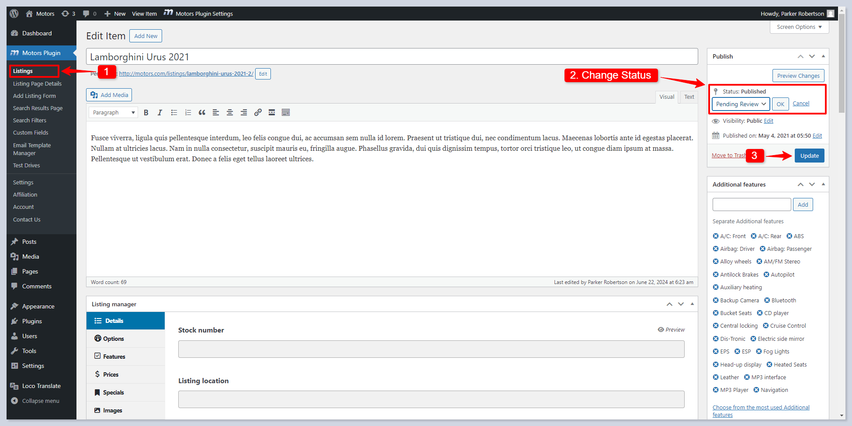Toggle the toolbar kitchen sink icon

click(286, 113)
